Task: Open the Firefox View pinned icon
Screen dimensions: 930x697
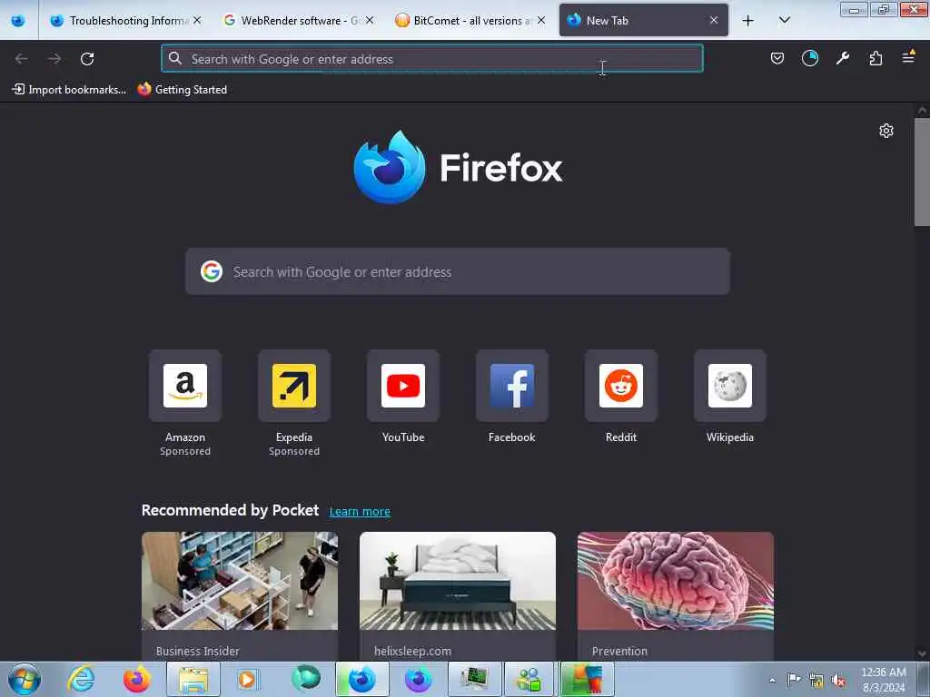Action: point(18,21)
